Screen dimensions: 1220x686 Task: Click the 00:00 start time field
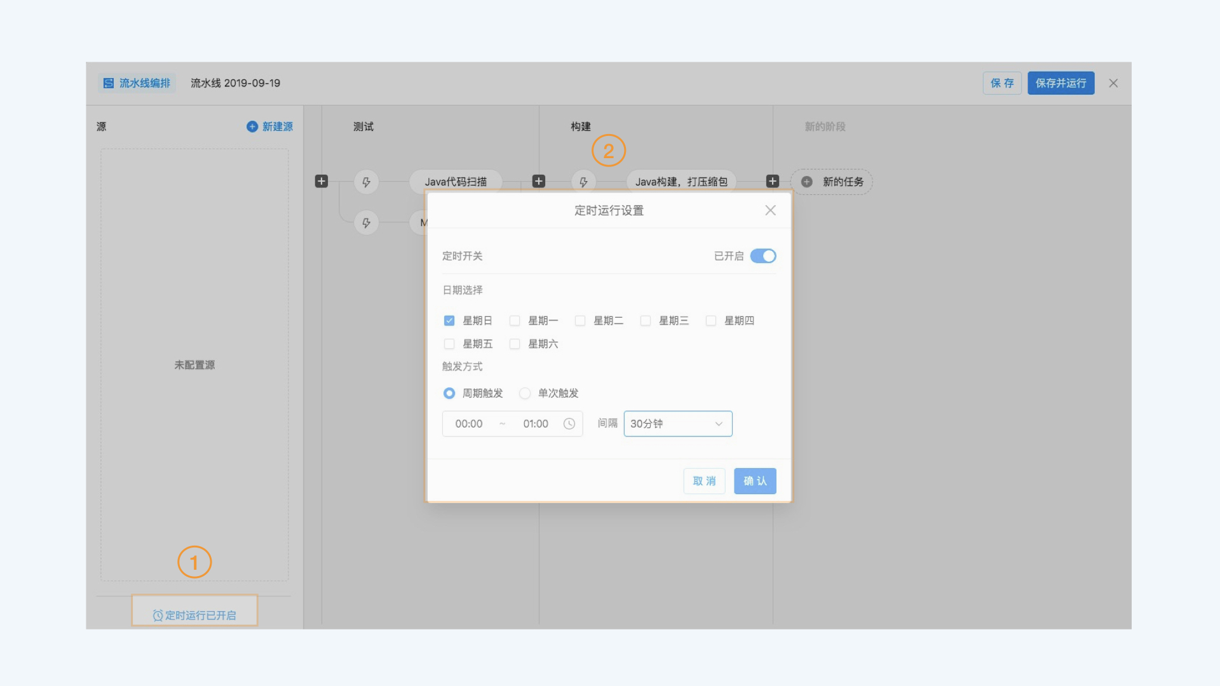[469, 424]
